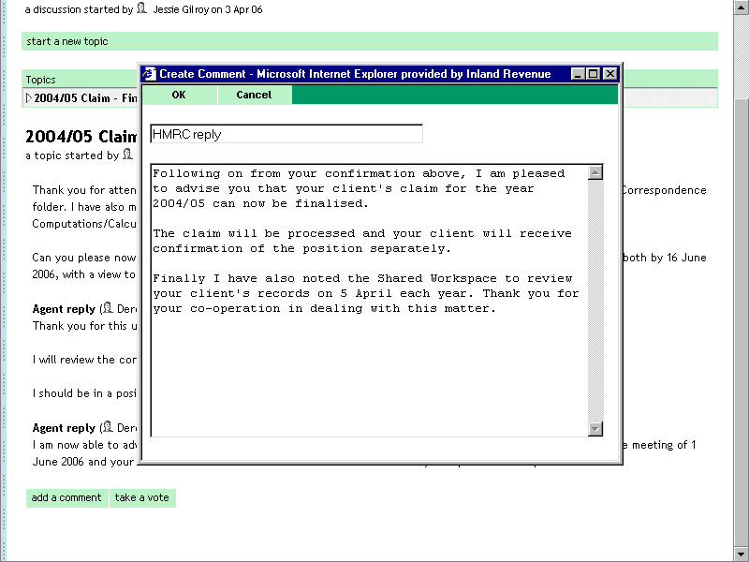749x562 pixels.
Task: Click the comment box scroll down arrow
Action: click(x=595, y=429)
